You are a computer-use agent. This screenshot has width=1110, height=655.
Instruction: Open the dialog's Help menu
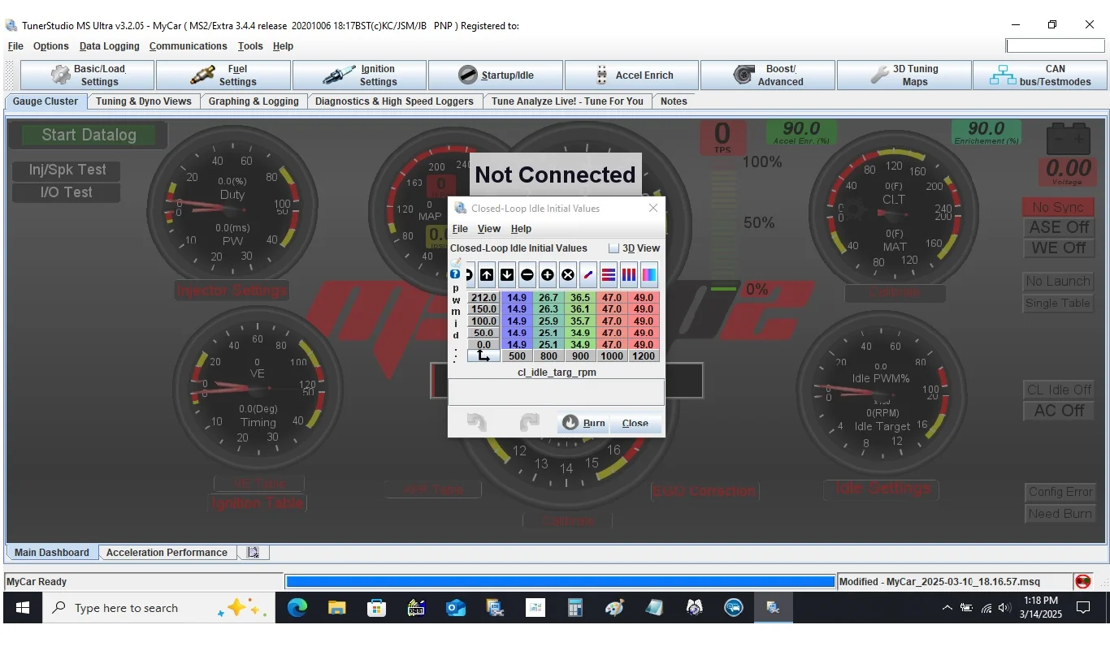[521, 229]
